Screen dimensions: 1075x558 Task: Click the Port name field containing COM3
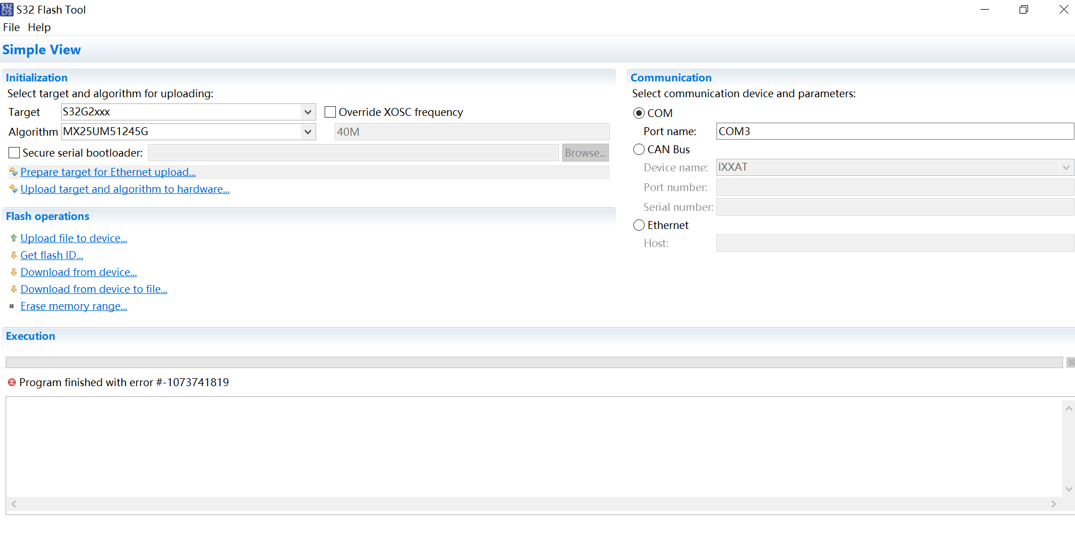[x=894, y=131]
